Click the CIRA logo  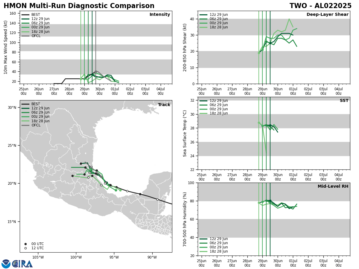coord(22,264)
